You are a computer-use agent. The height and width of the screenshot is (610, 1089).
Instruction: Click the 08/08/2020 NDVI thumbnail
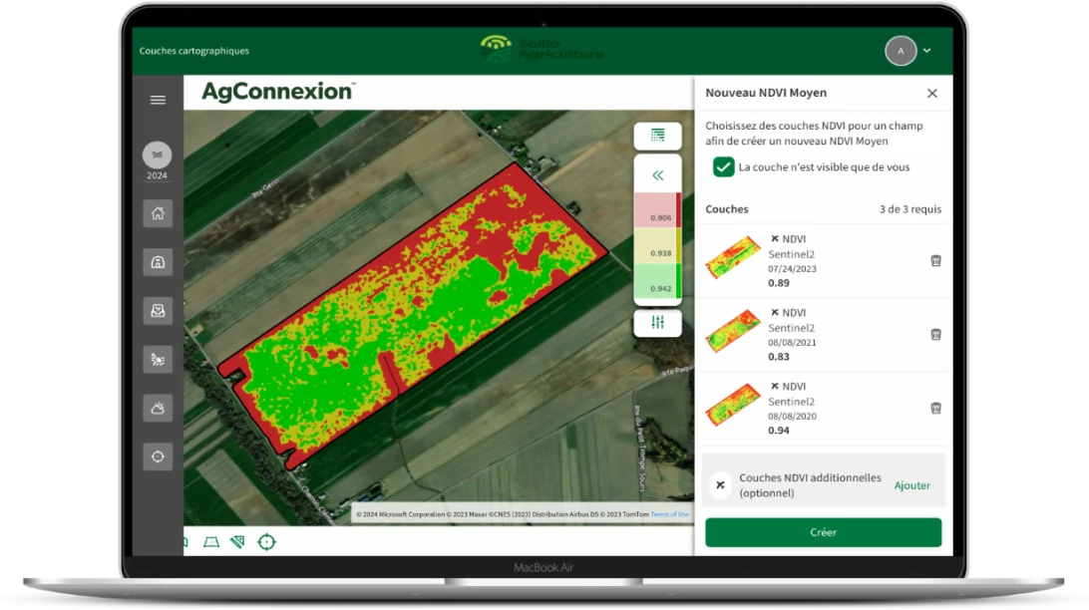point(733,405)
